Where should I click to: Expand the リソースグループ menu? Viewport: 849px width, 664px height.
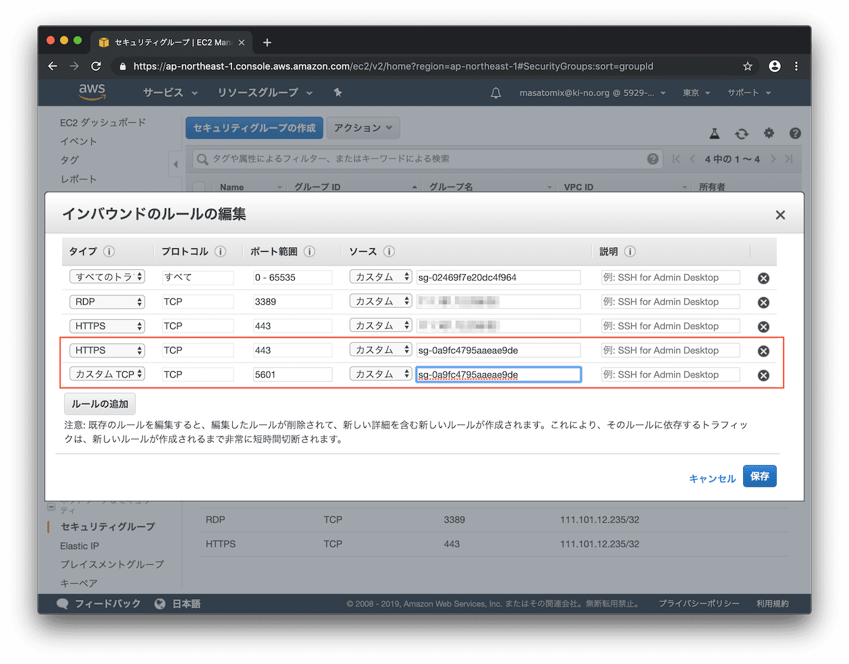pyautogui.click(x=265, y=92)
